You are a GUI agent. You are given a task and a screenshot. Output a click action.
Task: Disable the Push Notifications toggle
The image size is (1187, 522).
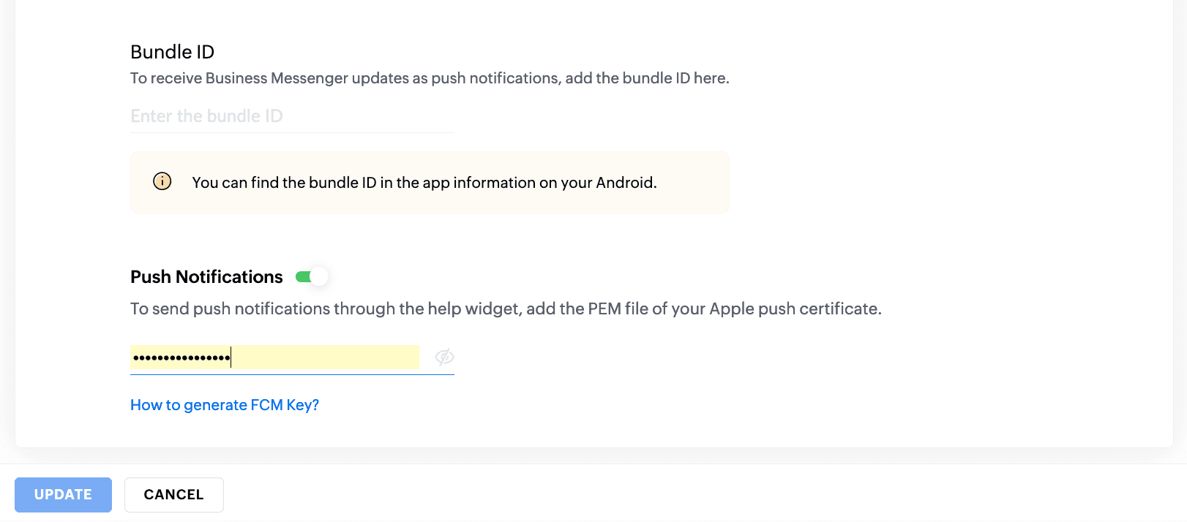pos(312,277)
